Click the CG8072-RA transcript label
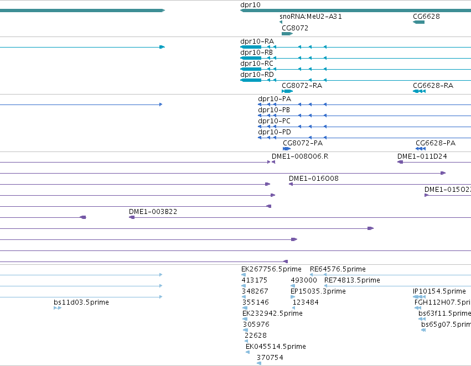 coord(302,86)
